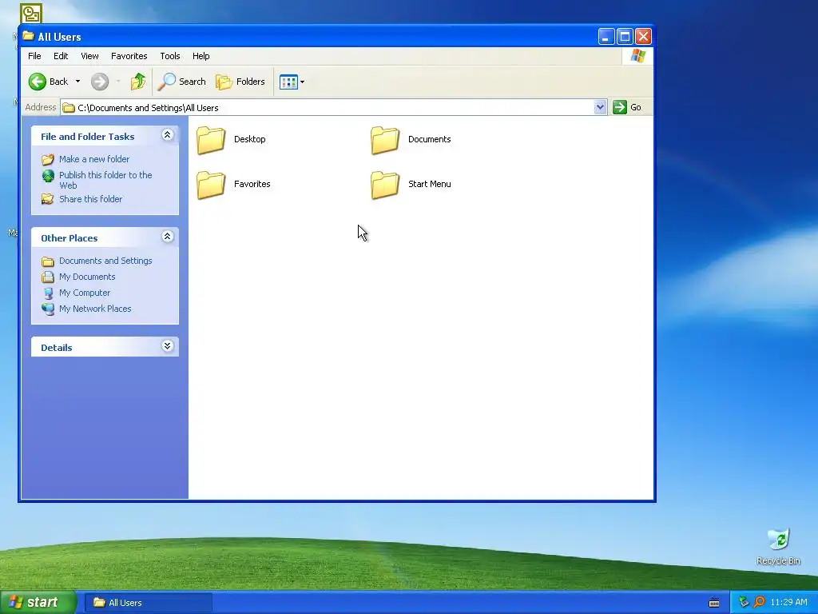Click the Windows flag logo in menu bar
818x614 pixels.
coord(637,56)
